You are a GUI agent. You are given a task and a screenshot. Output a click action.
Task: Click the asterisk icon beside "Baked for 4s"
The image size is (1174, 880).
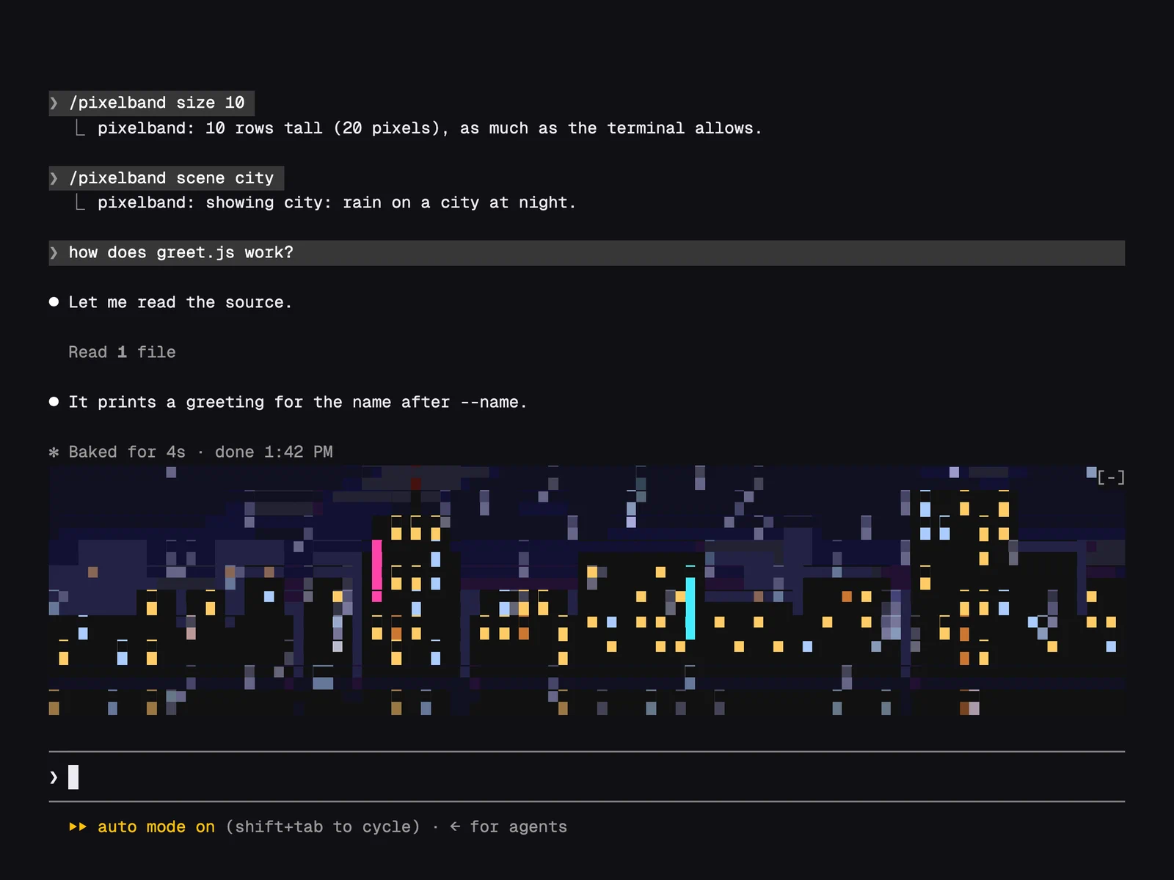54,452
